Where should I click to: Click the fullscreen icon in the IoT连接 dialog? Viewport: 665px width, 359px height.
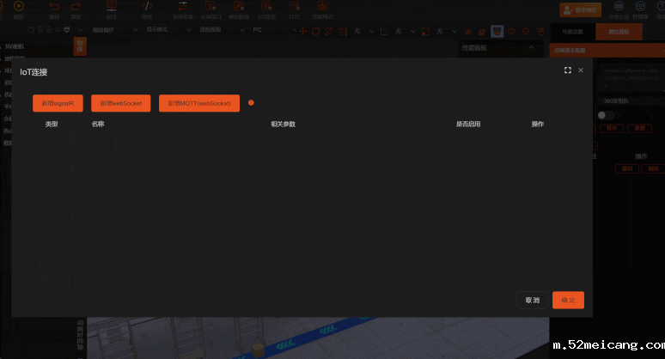(567, 70)
